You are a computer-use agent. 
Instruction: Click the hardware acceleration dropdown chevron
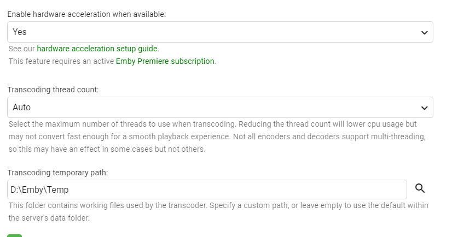coord(424,32)
